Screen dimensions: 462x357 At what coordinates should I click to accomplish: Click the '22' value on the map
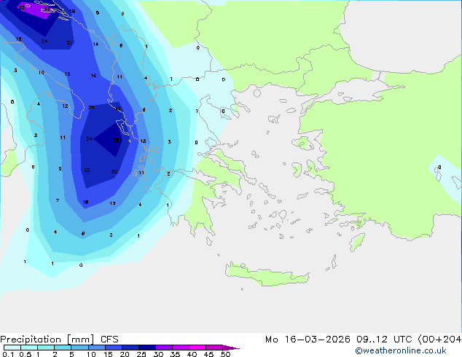point(114,172)
